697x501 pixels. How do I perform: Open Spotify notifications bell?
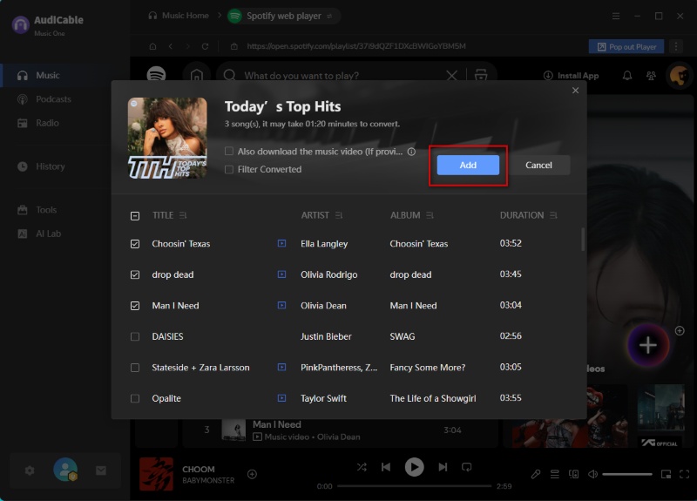tap(626, 76)
